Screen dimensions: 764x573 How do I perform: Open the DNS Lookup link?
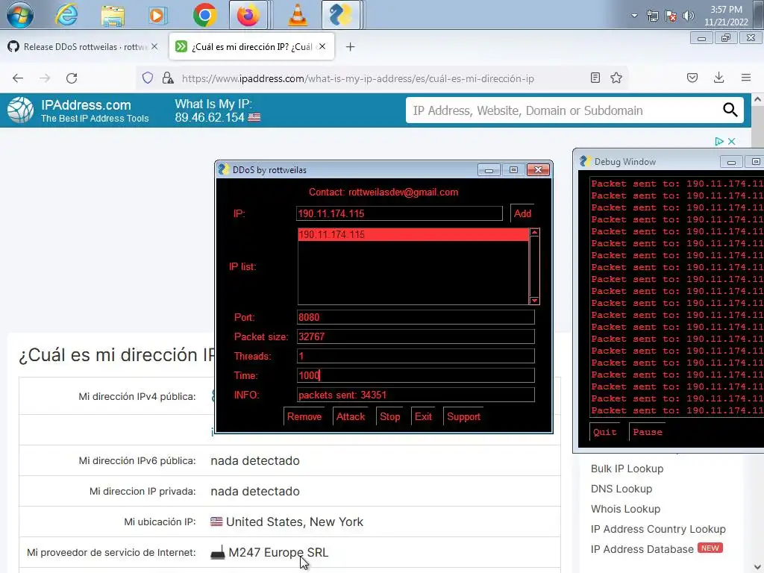(621, 489)
